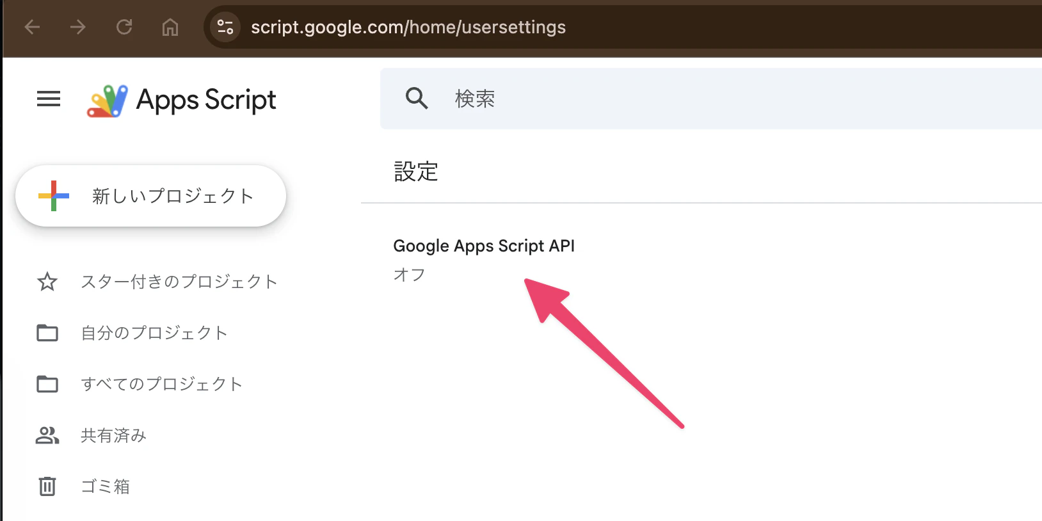1042x521 pixels.
Task: Click the Apps Script logo icon
Action: [108, 101]
